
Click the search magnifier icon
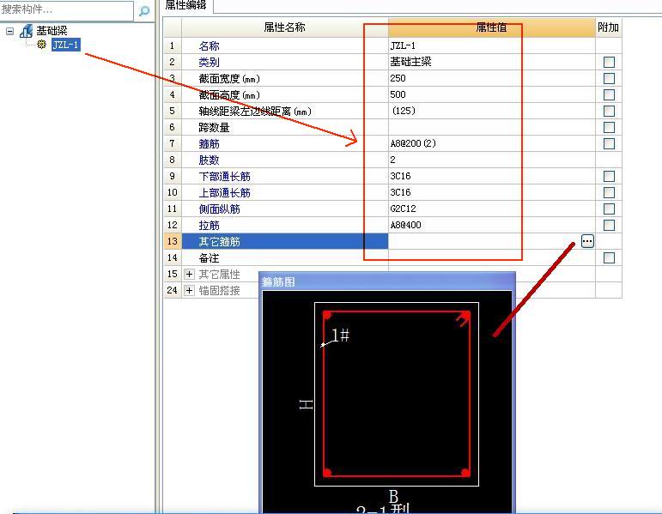pos(144,10)
